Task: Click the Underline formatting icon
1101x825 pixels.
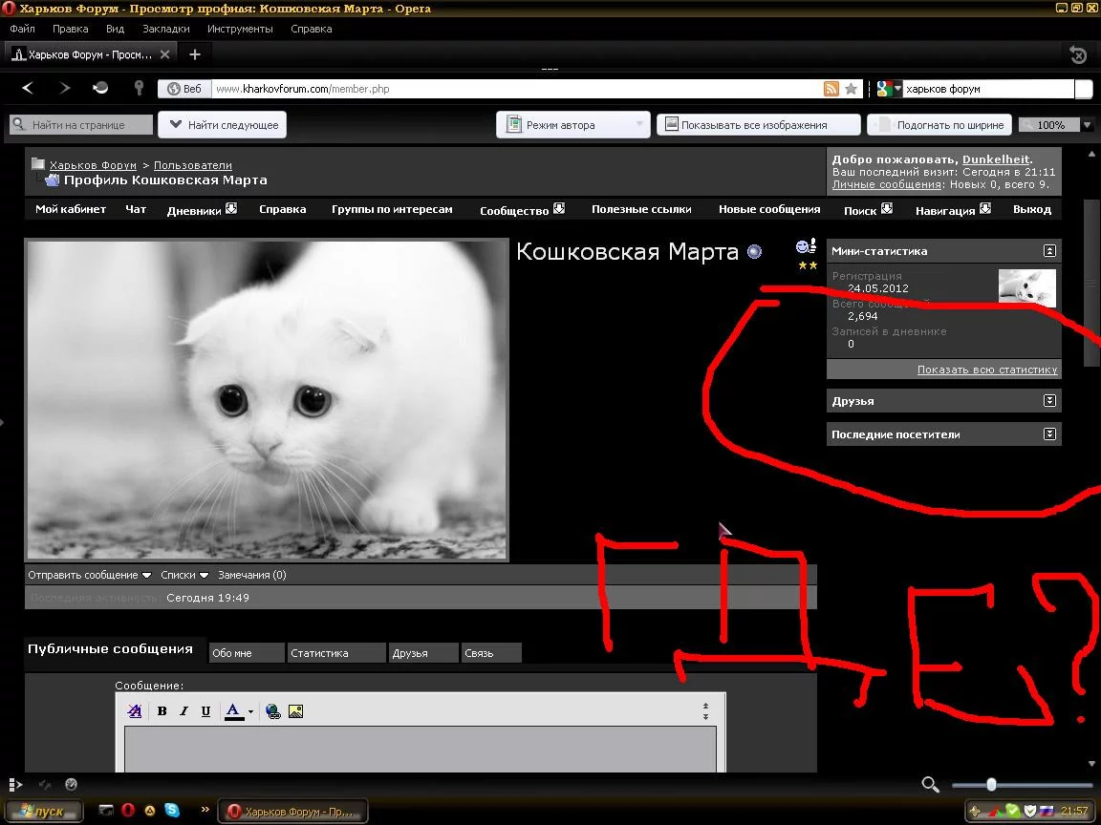Action: click(205, 711)
